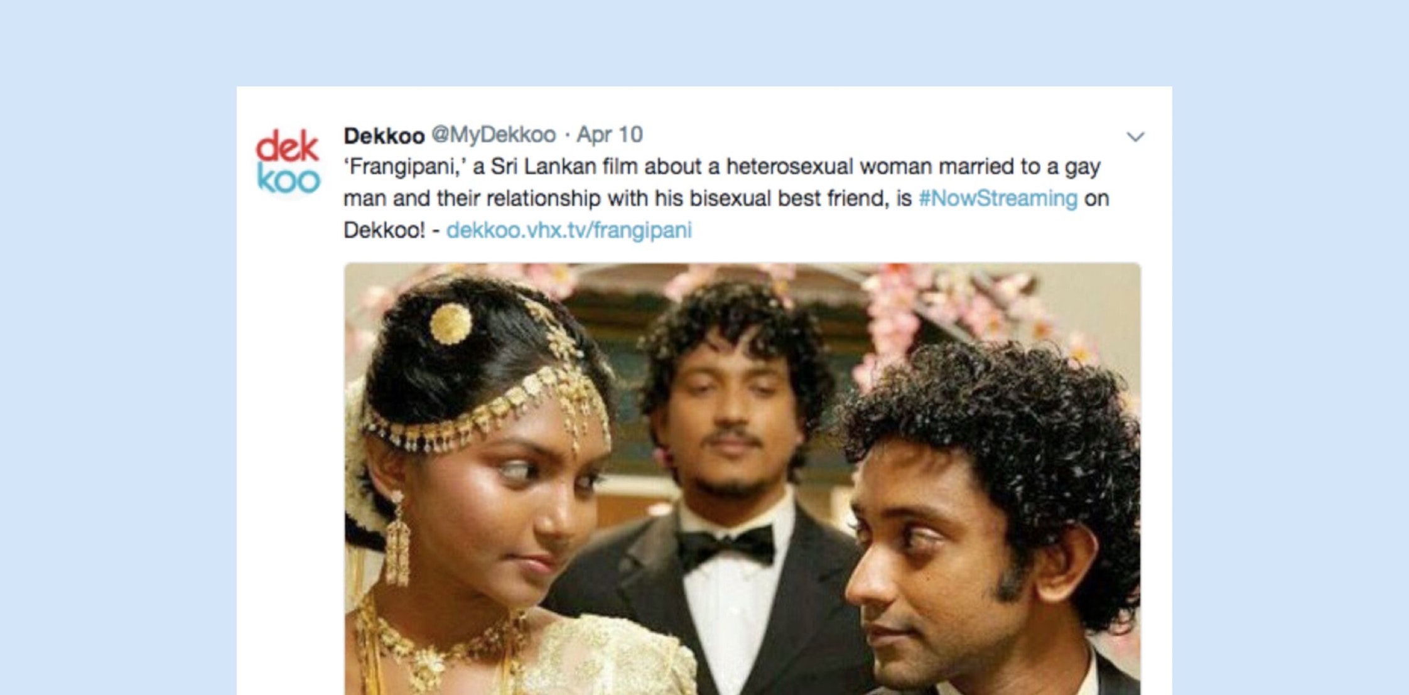1409x695 pixels.
Task: Click the bride's gold dangling earring
Action: click(397, 540)
